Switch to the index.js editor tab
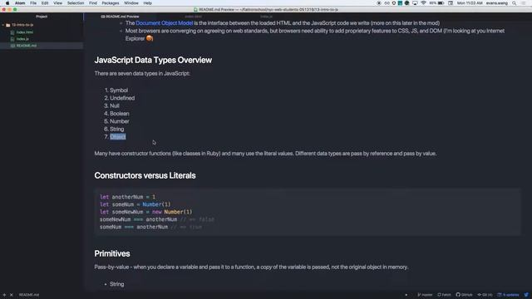The image size is (532, 299). tap(266, 17)
